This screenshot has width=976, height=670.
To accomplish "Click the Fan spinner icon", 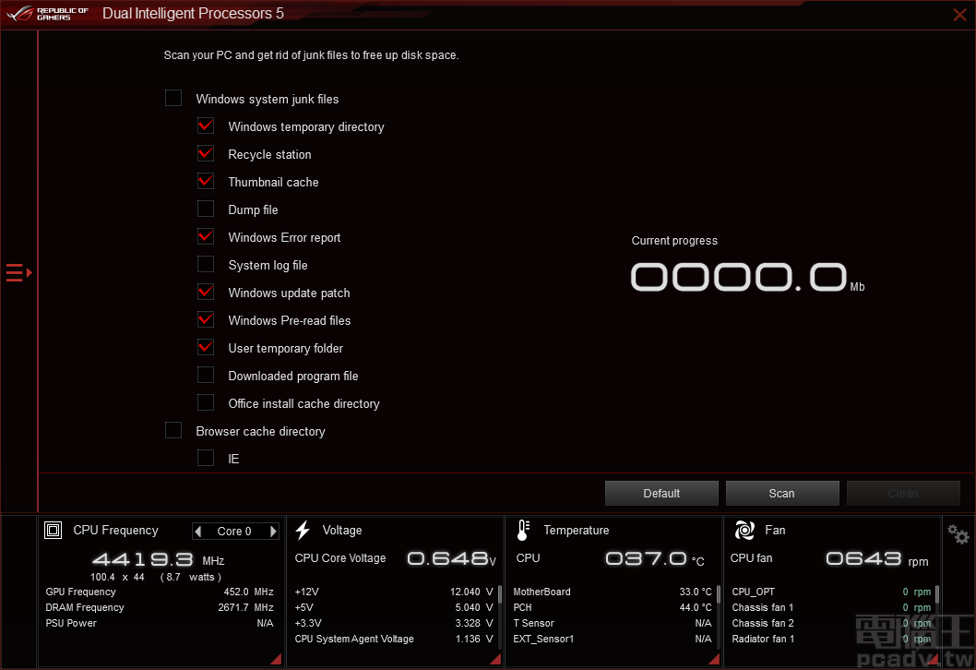I will pos(744,530).
